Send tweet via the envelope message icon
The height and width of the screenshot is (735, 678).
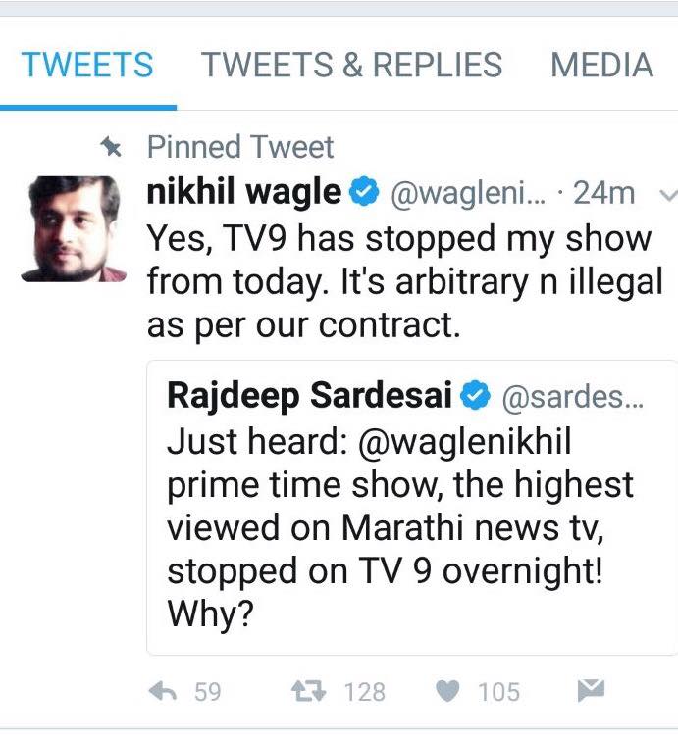coord(590,692)
